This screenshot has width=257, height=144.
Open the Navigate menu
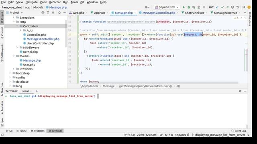coord(31,2)
